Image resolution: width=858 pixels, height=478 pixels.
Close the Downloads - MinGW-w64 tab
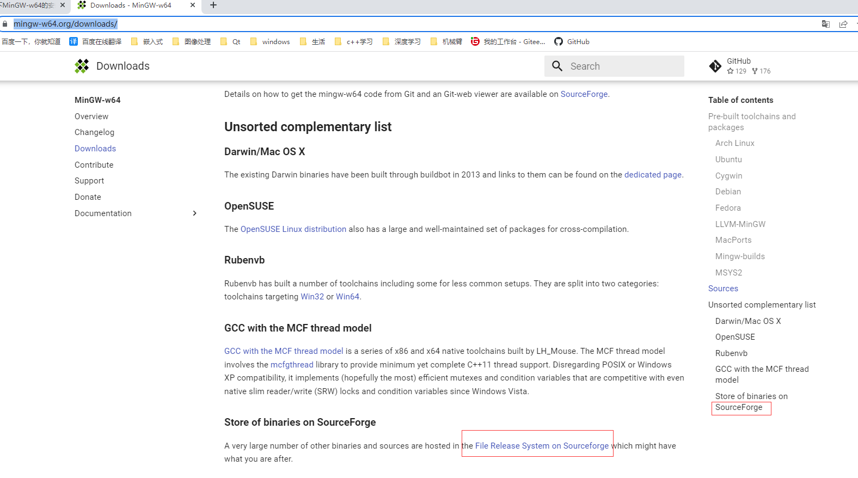pyautogui.click(x=193, y=5)
